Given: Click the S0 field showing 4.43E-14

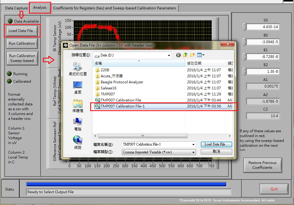Looking at the screenshot, I should pos(263,27).
